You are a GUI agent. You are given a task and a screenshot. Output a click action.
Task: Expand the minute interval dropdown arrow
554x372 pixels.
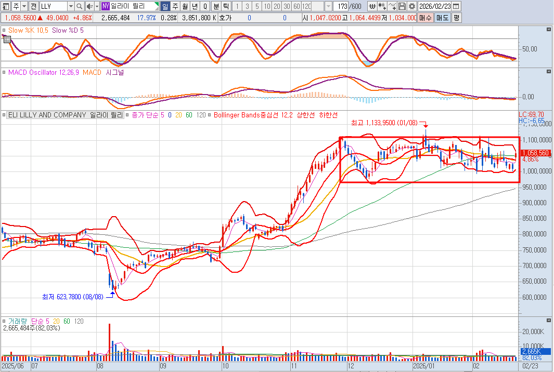pyautogui.click(x=328, y=6)
